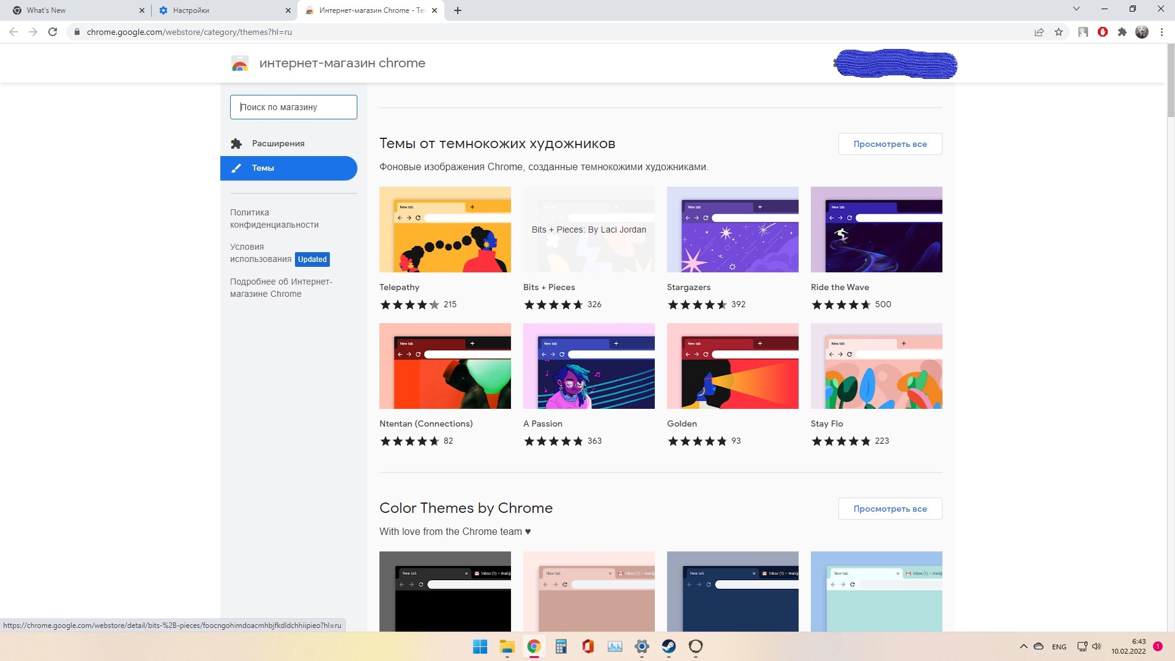This screenshot has height=661, width=1175.
Task: Open File Explorer from taskbar
Action: (507, 646)
